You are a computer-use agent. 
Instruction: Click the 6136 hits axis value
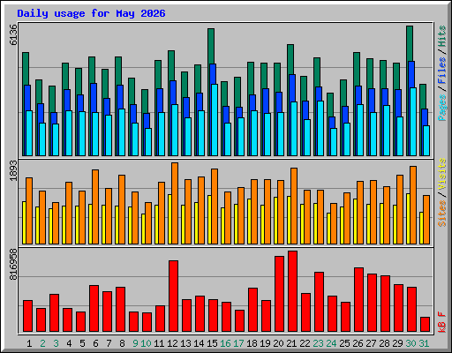pyautogui.click(x=13, y=34)
